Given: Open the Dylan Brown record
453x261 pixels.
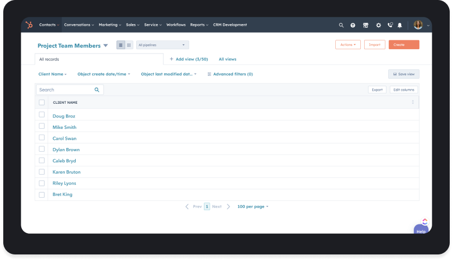Looking at the screenshot, I should coord(66,150).
